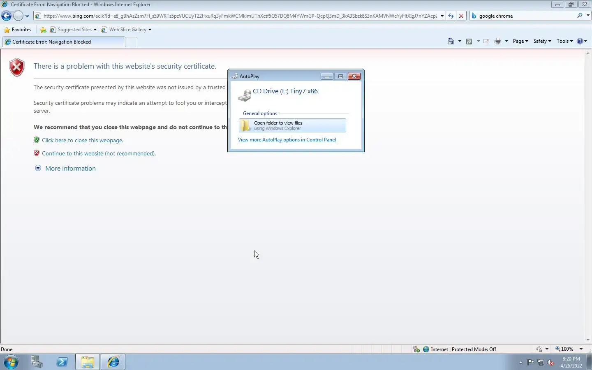The width and height of the screenshot is (592, 370).
Task: Open the Print options dropdown arrow
Action: point(506,41)
